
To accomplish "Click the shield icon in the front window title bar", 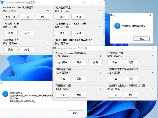I will coord(54,48).
